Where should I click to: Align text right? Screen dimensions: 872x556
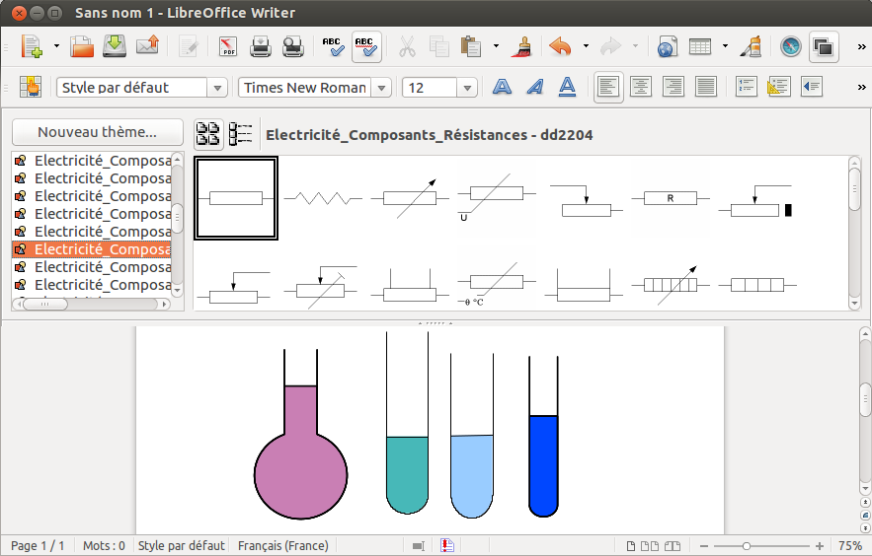pos(673,87)
